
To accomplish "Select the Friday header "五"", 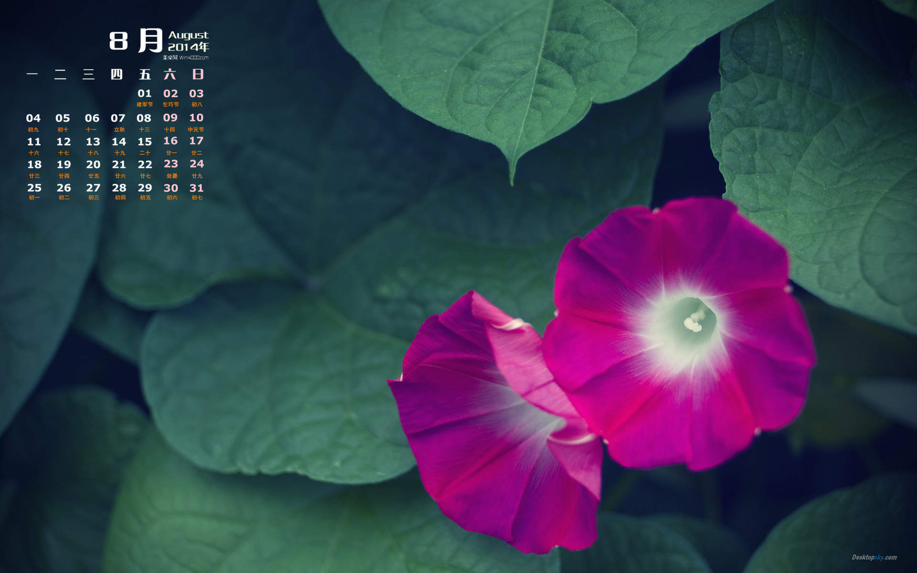I will pos(145,74).
